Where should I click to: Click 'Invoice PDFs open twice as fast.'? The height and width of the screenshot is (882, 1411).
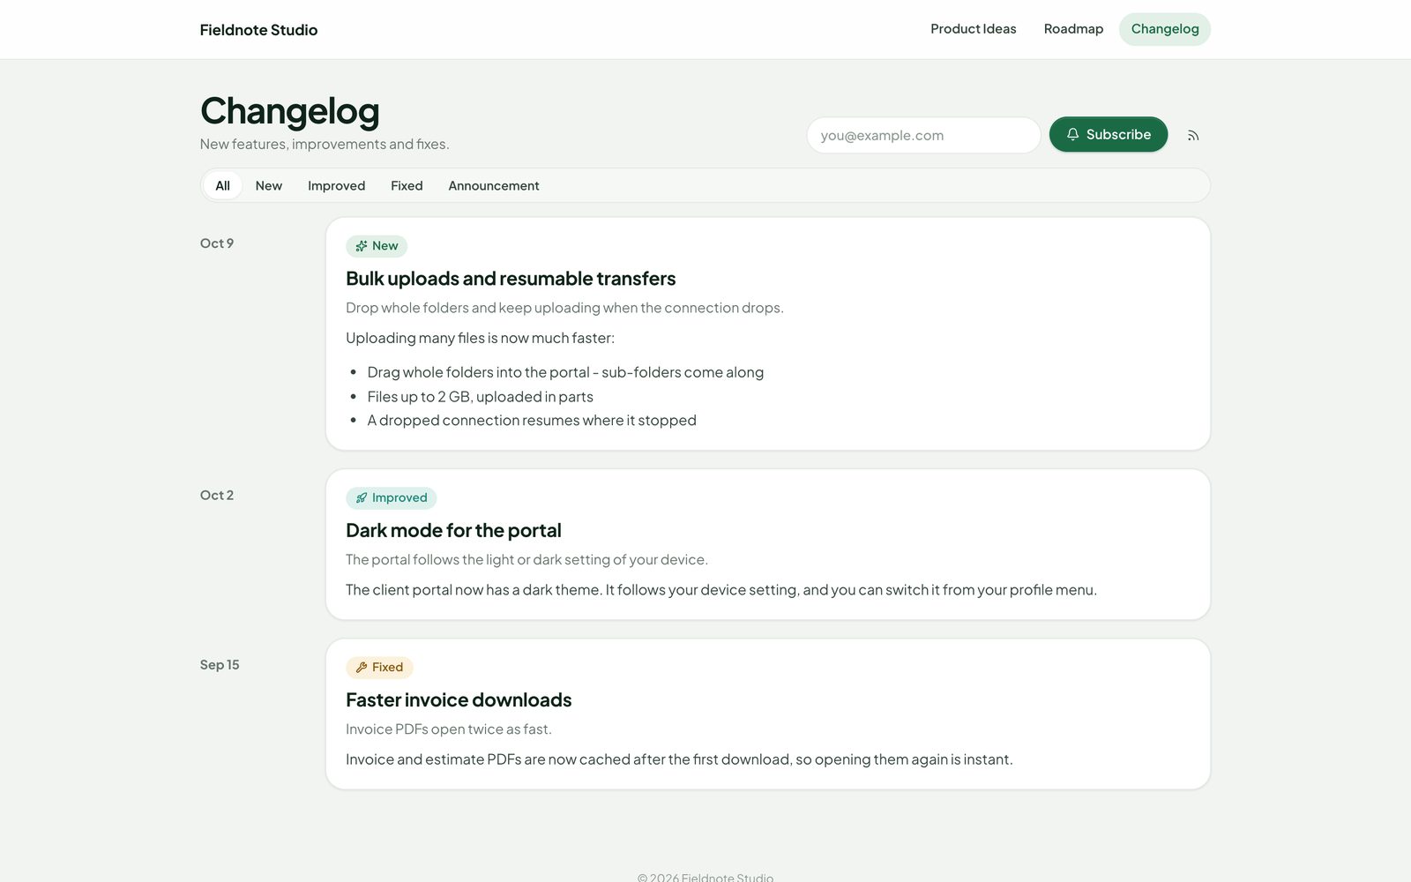(x=449, y=729)
